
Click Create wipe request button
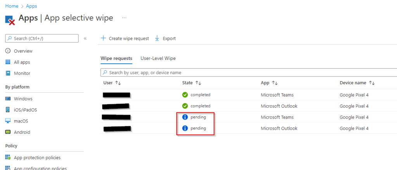[x=125, y=38]
